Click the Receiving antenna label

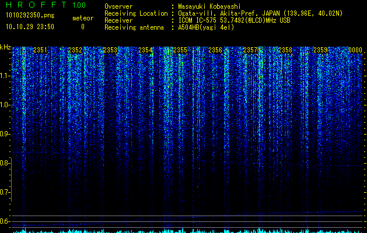(x=134, y=27)
